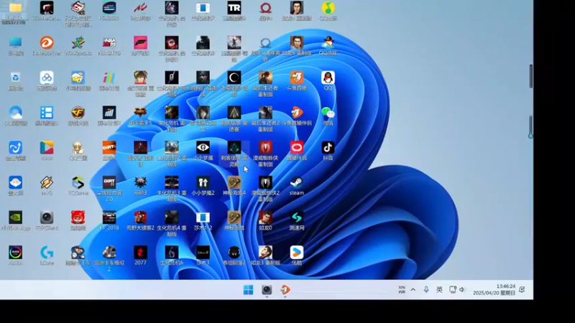Open the notification bell on taskbar
Screen dimensions: 575x323
[522, 290]
